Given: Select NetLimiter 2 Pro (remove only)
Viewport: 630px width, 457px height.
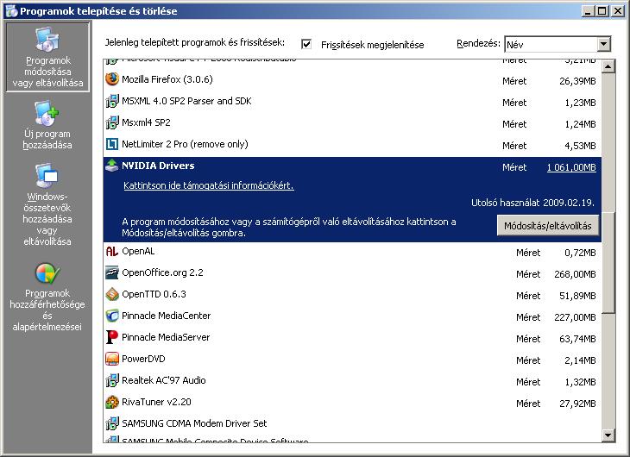Looking at the screenshot, I should [352, 145].
